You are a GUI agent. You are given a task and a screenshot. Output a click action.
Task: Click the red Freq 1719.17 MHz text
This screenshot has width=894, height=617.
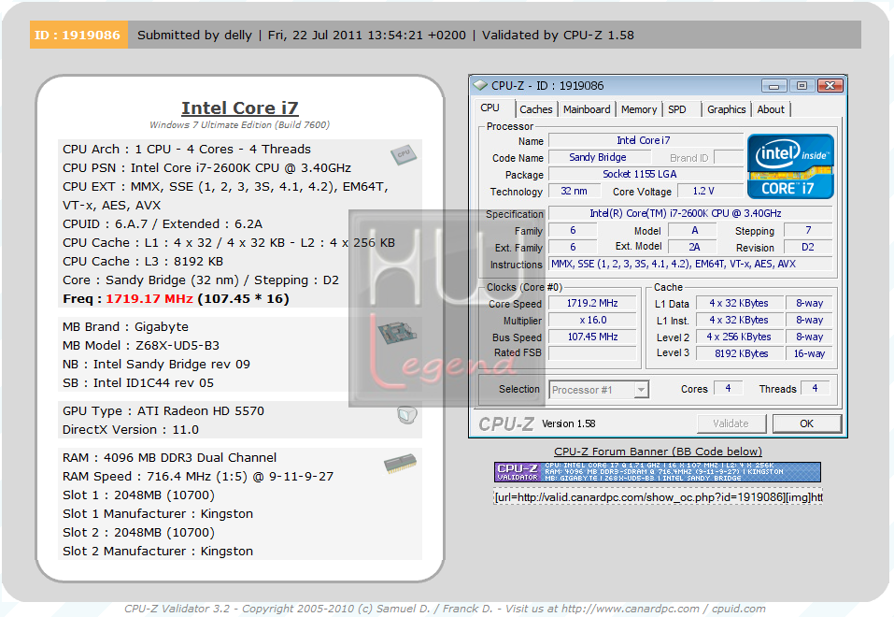(149, 298)
